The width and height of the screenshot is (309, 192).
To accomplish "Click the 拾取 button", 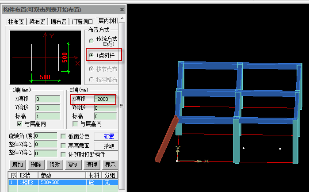I will coord(109,146).
